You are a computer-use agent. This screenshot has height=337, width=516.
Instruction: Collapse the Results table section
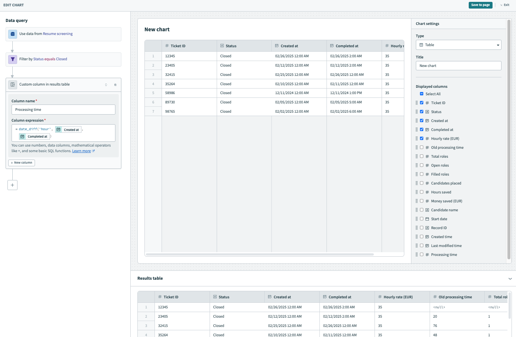(510, 279)
